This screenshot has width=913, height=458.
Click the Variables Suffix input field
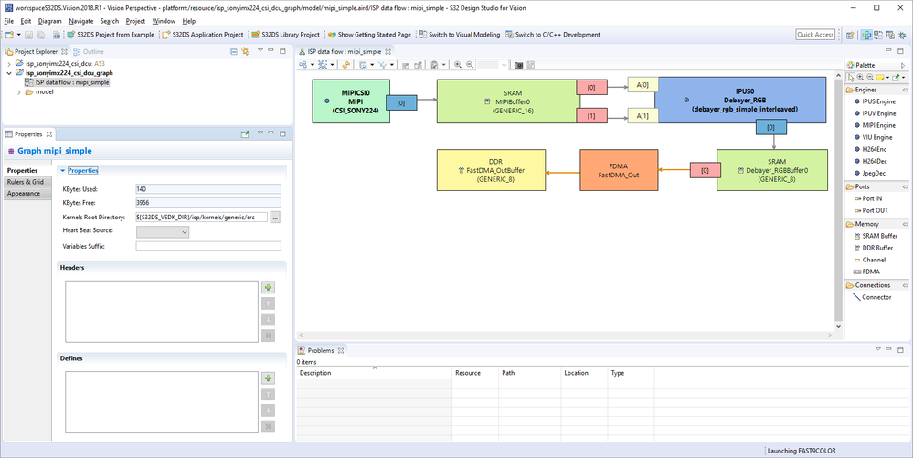pyautogui.click(x=208, y=247)
